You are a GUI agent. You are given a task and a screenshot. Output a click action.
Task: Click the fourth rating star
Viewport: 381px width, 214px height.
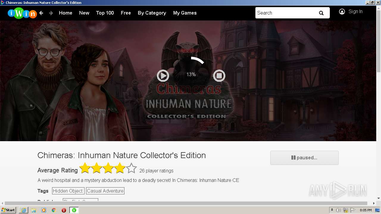(x=120, y=168)
